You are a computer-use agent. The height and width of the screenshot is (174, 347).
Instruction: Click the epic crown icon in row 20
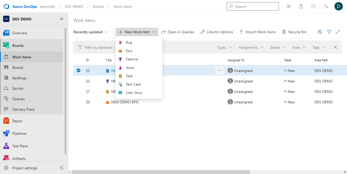click(x=107, y=102)
